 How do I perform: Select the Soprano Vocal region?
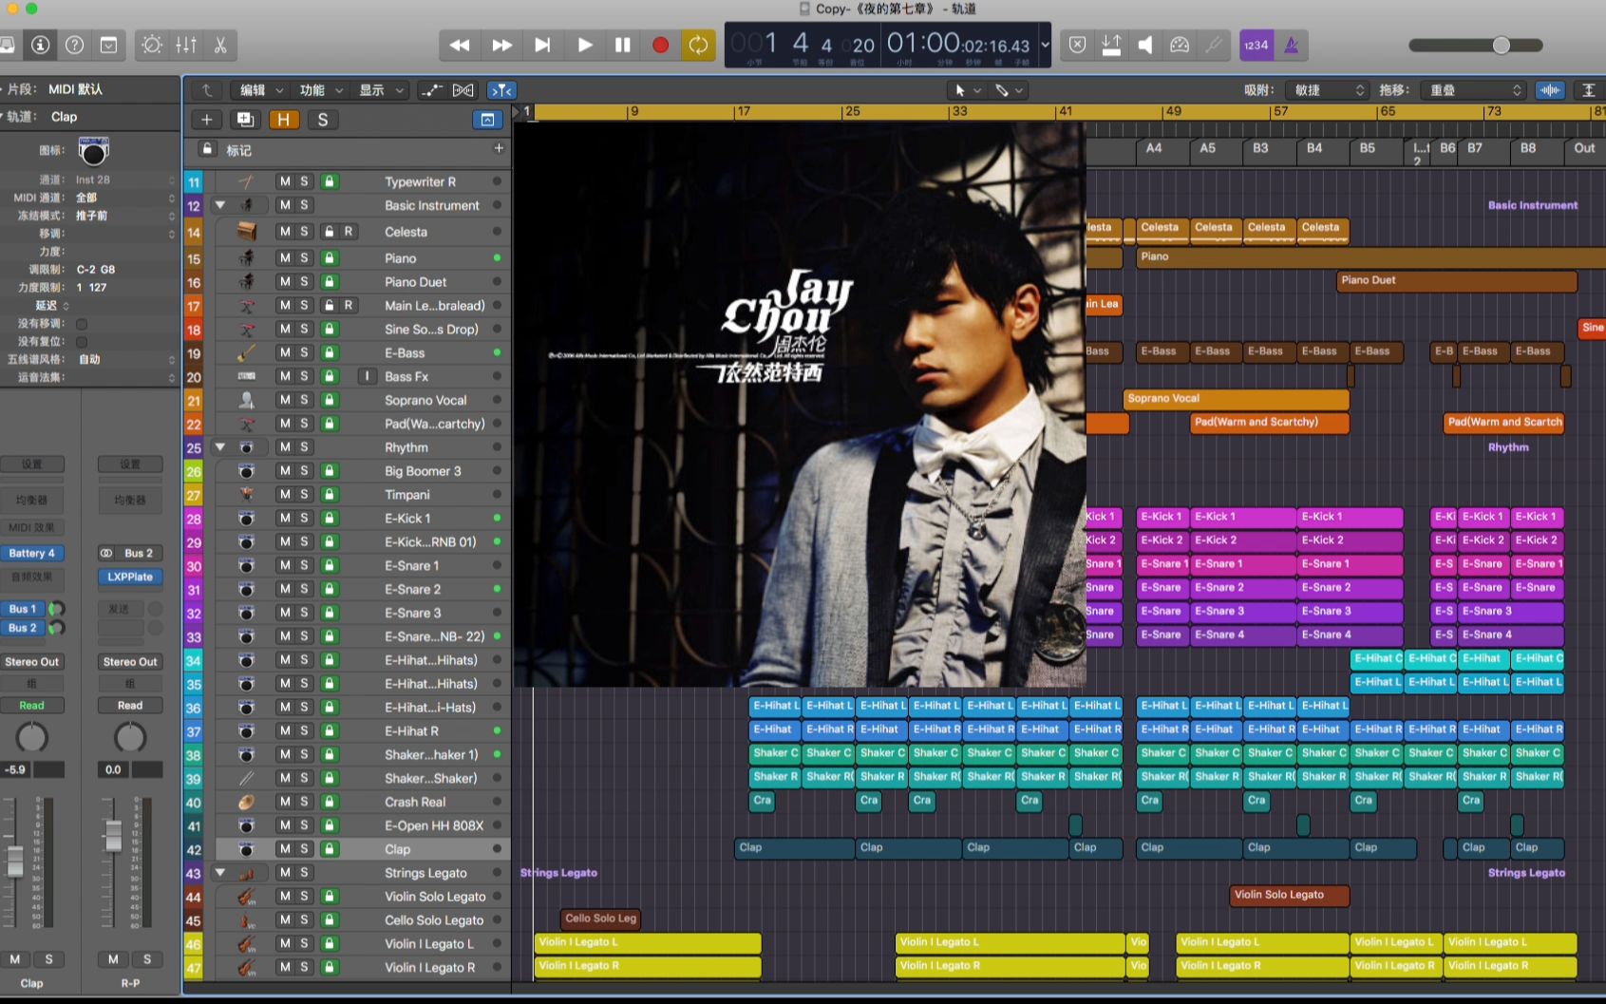[1236, 399]
